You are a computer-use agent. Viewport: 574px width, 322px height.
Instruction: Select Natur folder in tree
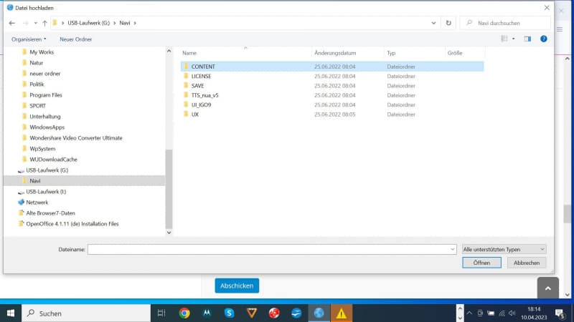37,63
